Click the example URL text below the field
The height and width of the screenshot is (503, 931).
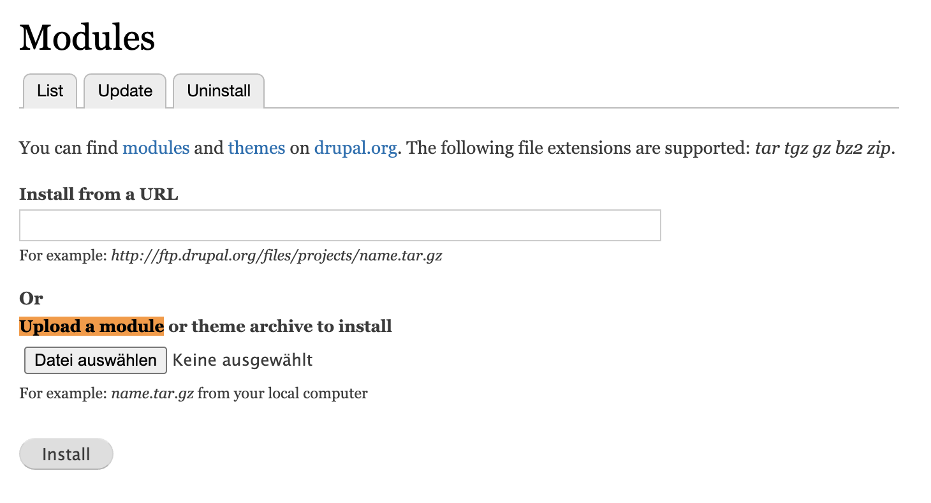(230, 255)
